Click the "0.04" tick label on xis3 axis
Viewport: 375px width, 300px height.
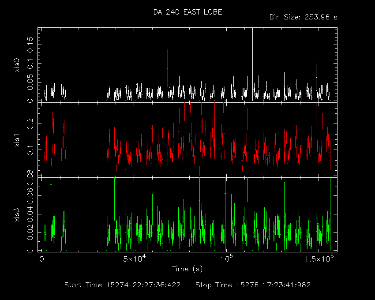(30, 214)
